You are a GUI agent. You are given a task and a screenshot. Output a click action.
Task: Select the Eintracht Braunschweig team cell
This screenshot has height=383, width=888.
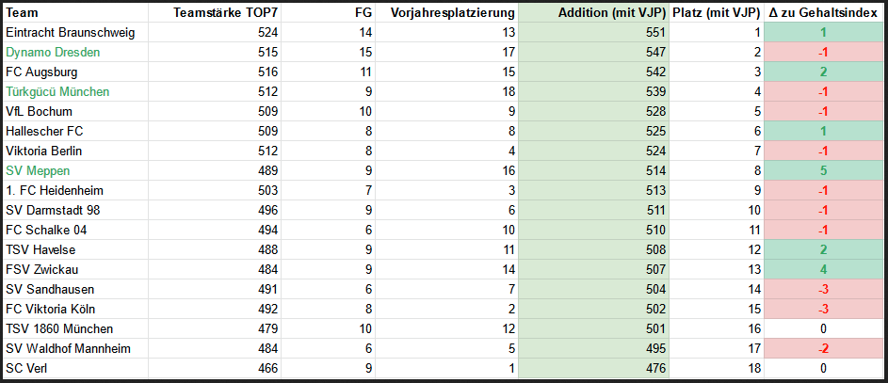coord(71,32)
